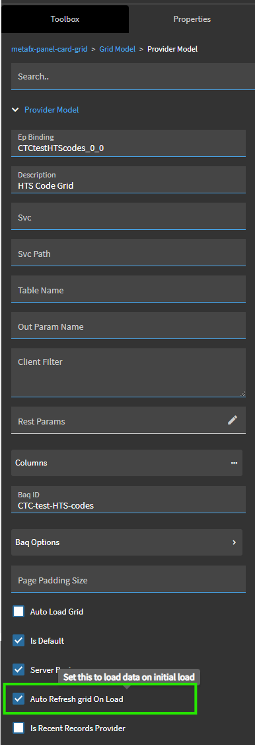Image resolution: width=255 pixels, height=745 pixels.
Task: Expand the Baq Options row
Action: coord(127,542)
